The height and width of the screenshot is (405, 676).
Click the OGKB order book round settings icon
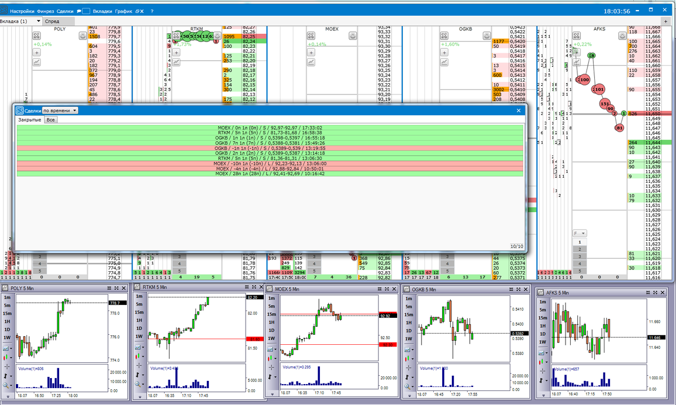click(x=487, y=35)
